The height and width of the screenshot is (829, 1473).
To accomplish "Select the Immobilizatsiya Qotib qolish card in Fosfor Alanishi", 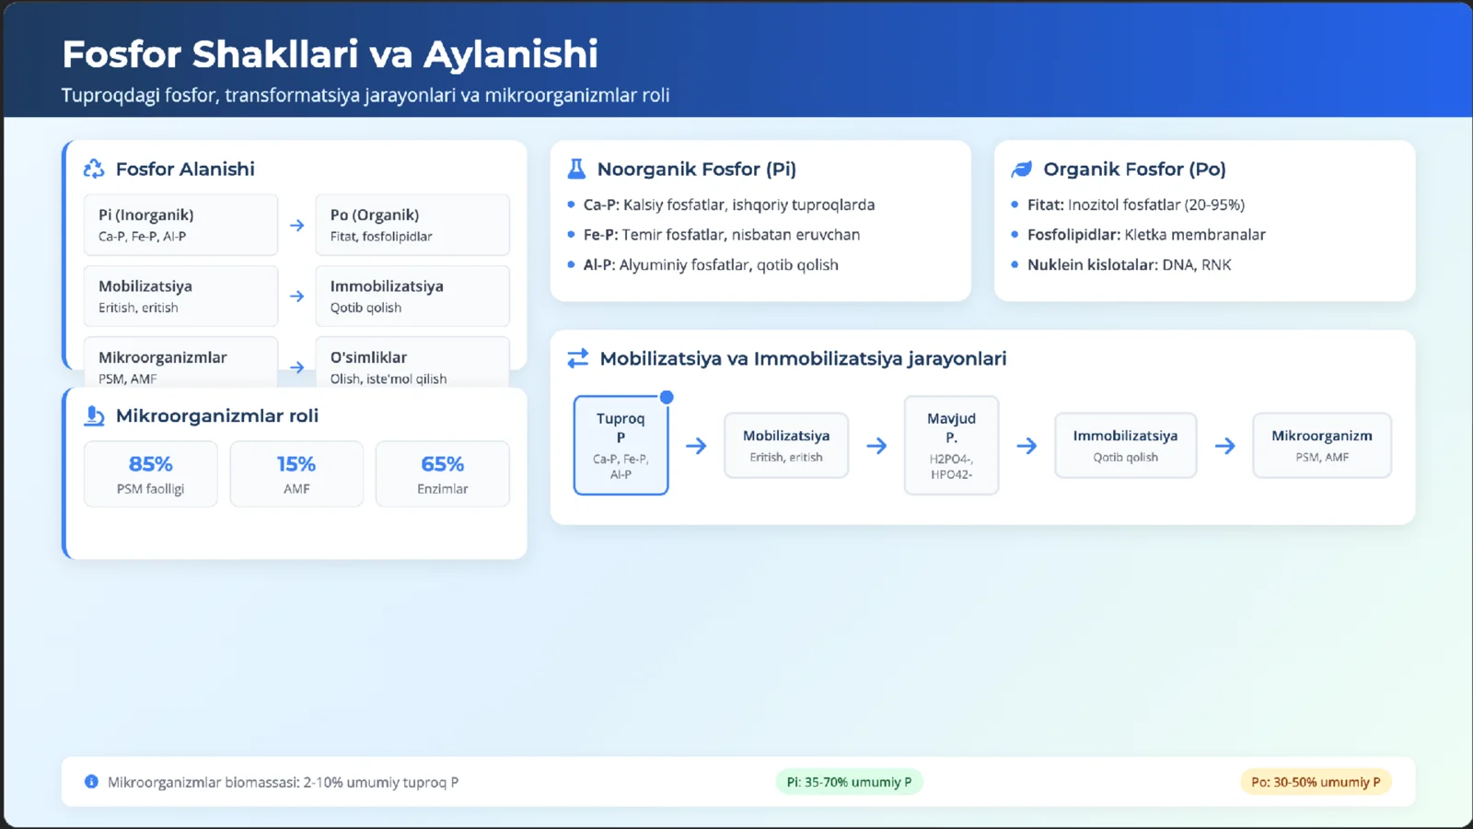I will (x=412, y=296).
